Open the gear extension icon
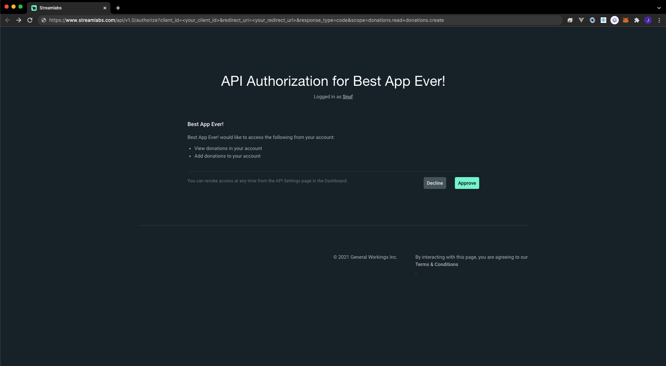This screenshot has width=666, height=366. click(615, 20)
